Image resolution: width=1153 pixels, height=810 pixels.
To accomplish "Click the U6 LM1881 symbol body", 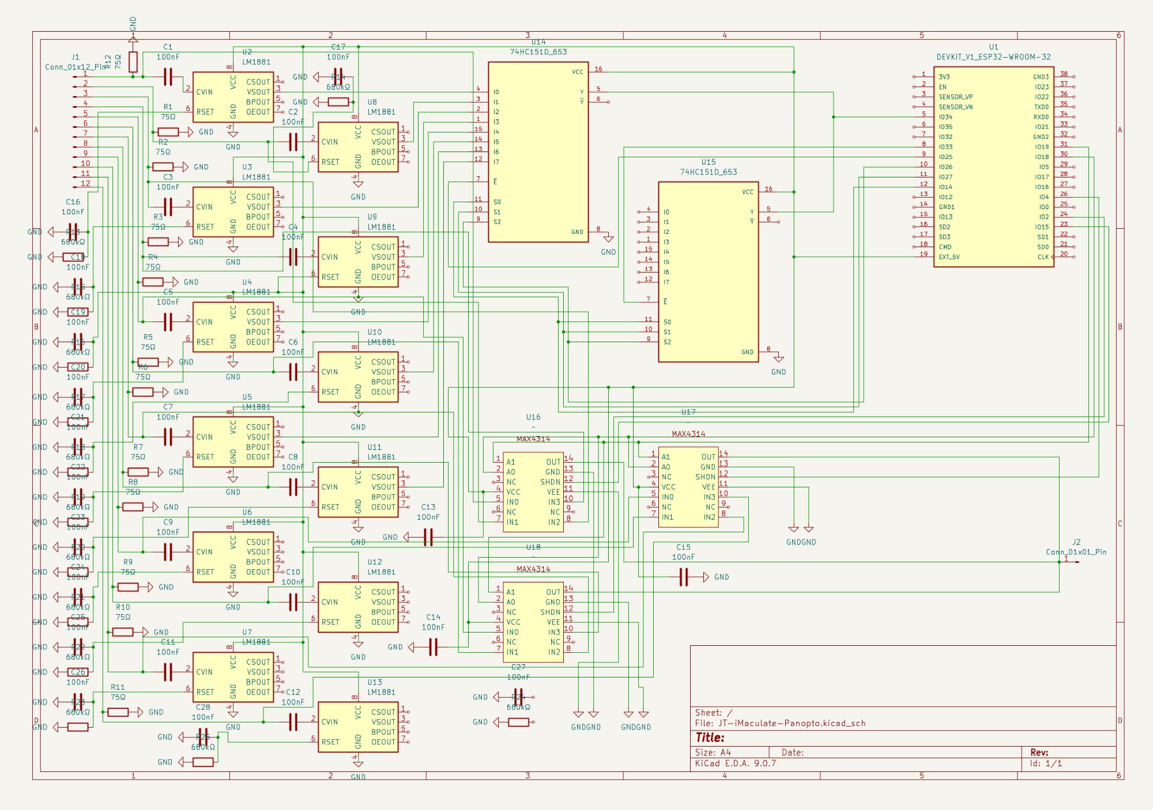I will pyautogui.click(x=233, y=557).
